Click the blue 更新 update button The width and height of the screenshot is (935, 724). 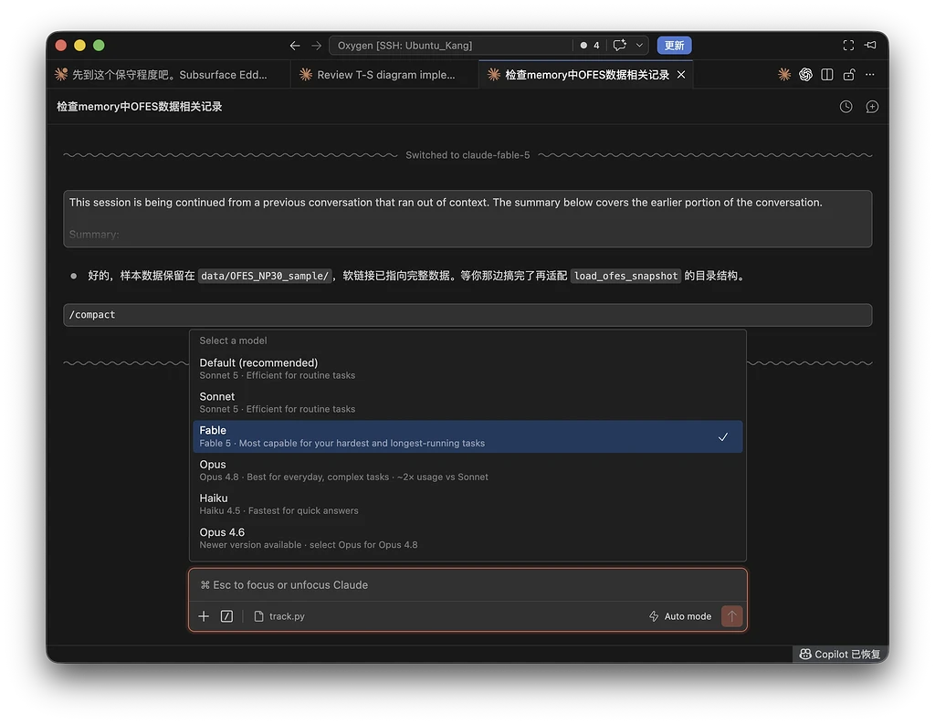pos(674,46)
